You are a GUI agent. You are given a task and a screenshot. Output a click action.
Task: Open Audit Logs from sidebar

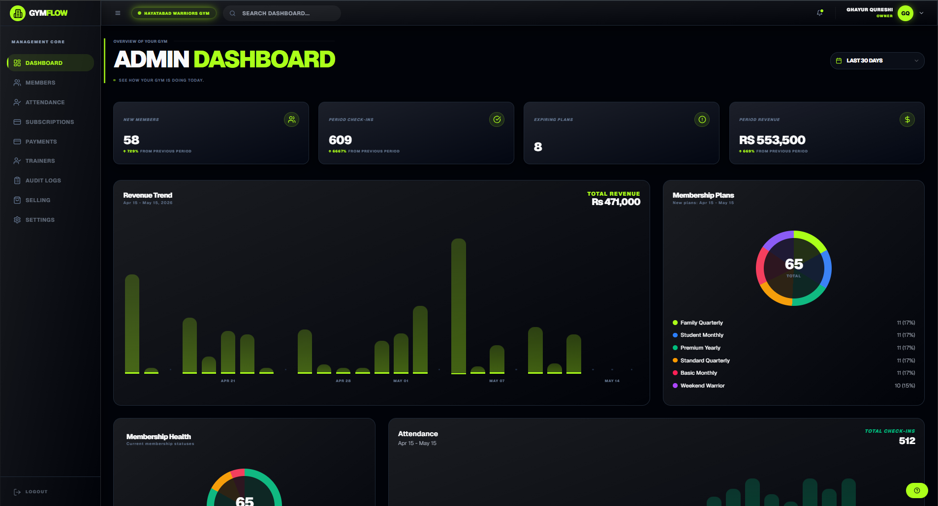tap(50, 180)
